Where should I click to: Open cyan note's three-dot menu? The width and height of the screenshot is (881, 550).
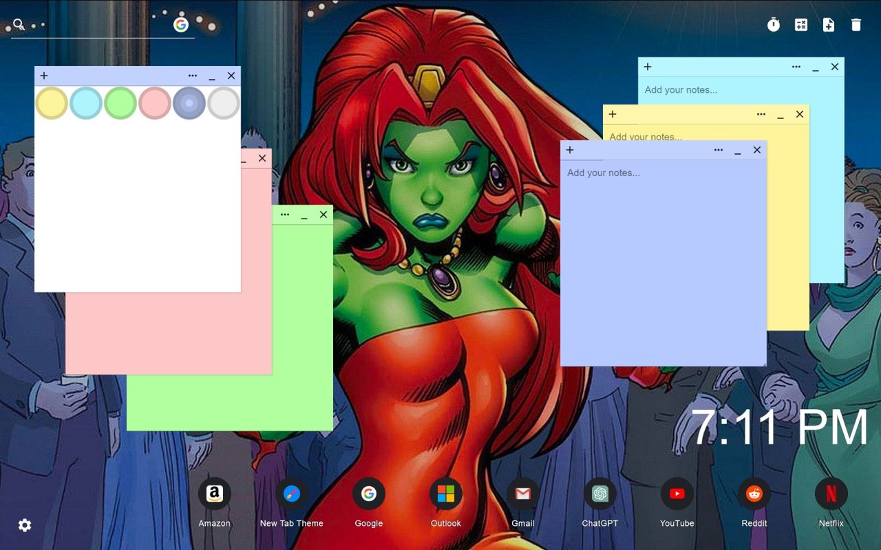tap(796, 67)
